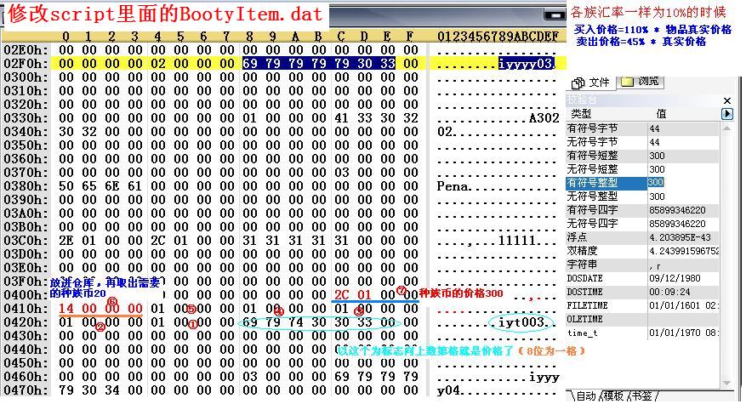The width and height of the screenshot is (746, 404).
Task: Select the 有符号整型 row in inspector
Action: pos(592,183)
